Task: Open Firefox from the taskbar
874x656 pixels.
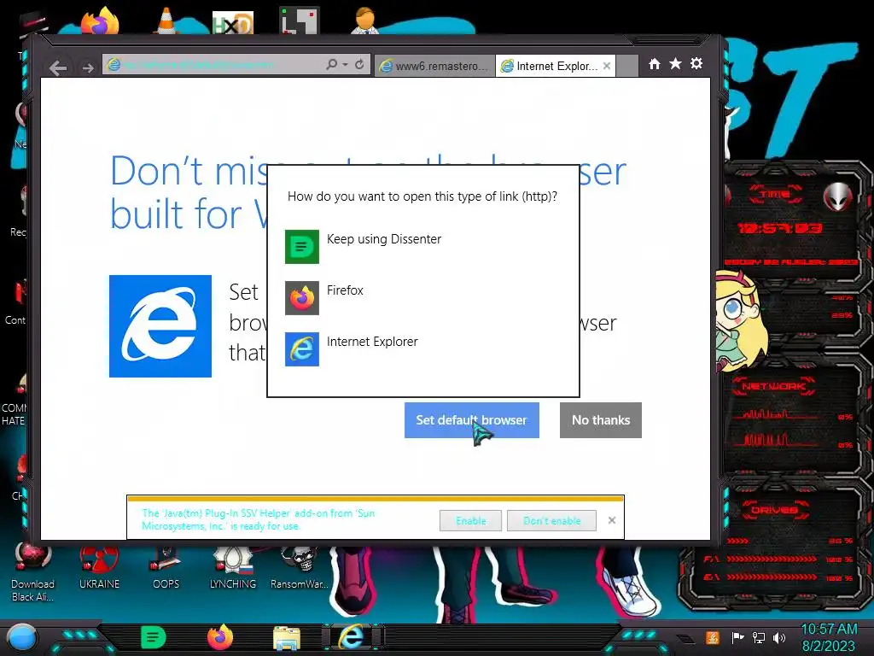Action: pos(220,637)
